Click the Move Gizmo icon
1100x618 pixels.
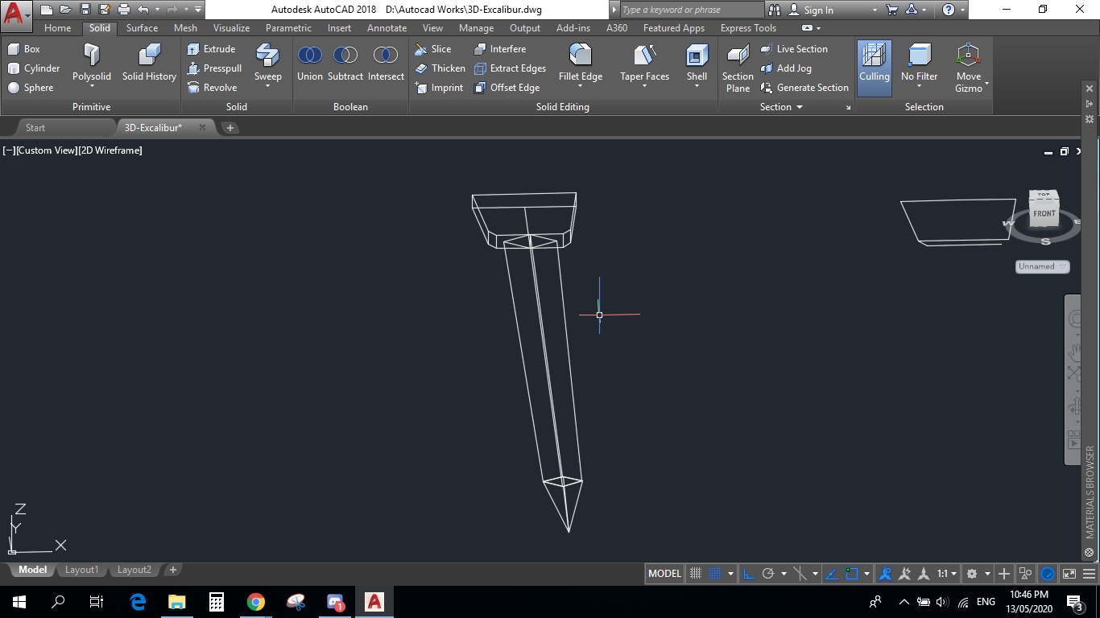(969, 55)
